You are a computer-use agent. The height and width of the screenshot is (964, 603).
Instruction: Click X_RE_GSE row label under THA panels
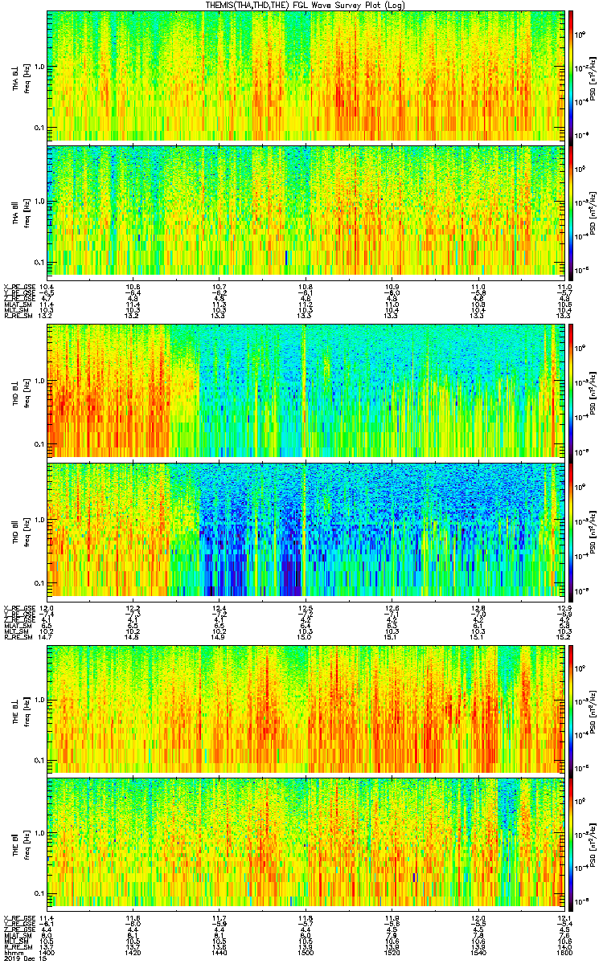18,288
